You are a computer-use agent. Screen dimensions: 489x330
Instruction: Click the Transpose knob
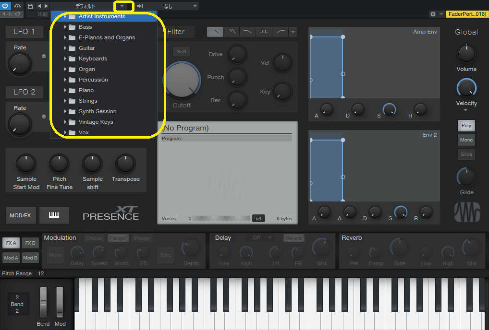[x=125, y=164]
